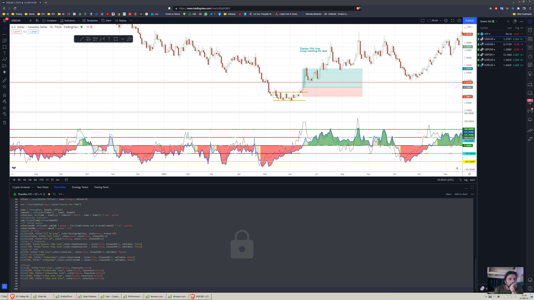Open the Trading Panel tab
534x300 pixels.
(x=101, y=187)
